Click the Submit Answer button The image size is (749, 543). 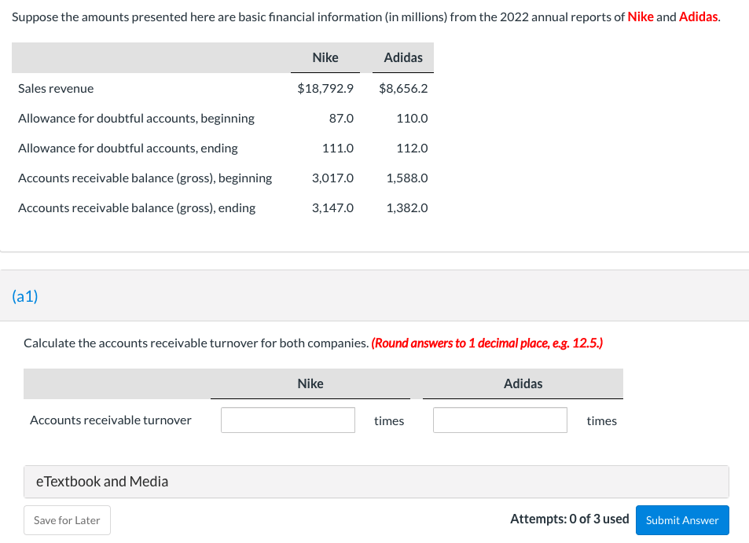pos(681,519)
